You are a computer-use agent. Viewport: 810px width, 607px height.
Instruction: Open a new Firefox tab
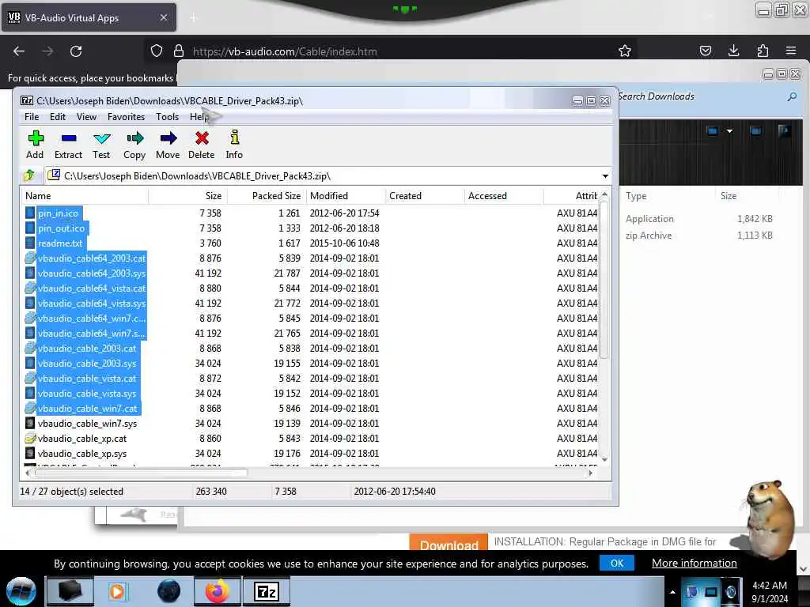(194, 18)
